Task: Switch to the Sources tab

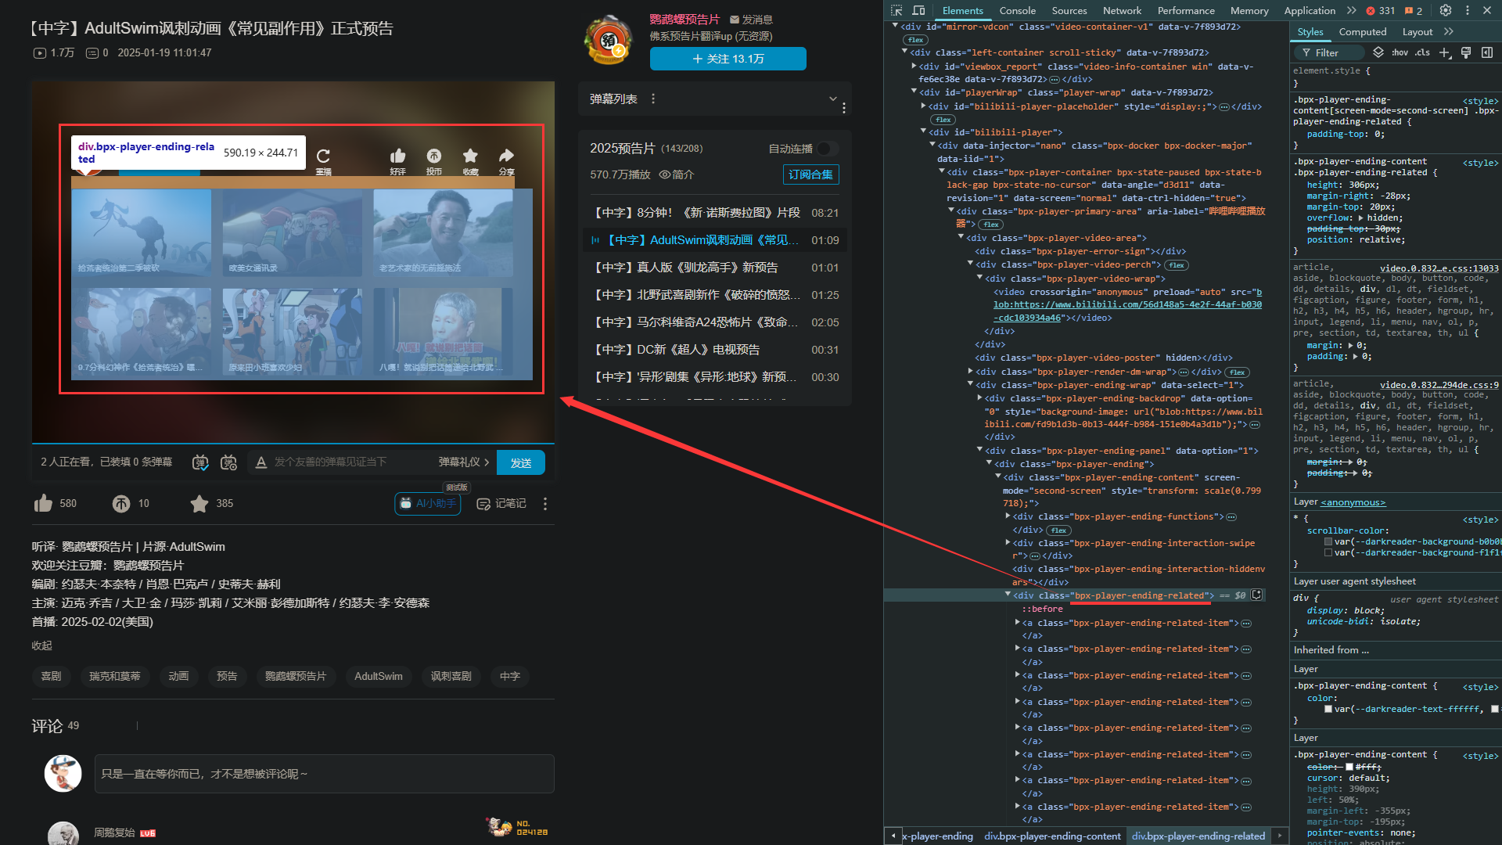Action: point(1069,10)
